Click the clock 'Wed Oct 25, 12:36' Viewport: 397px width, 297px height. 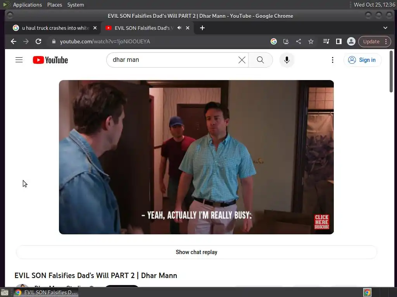(374, 5)
